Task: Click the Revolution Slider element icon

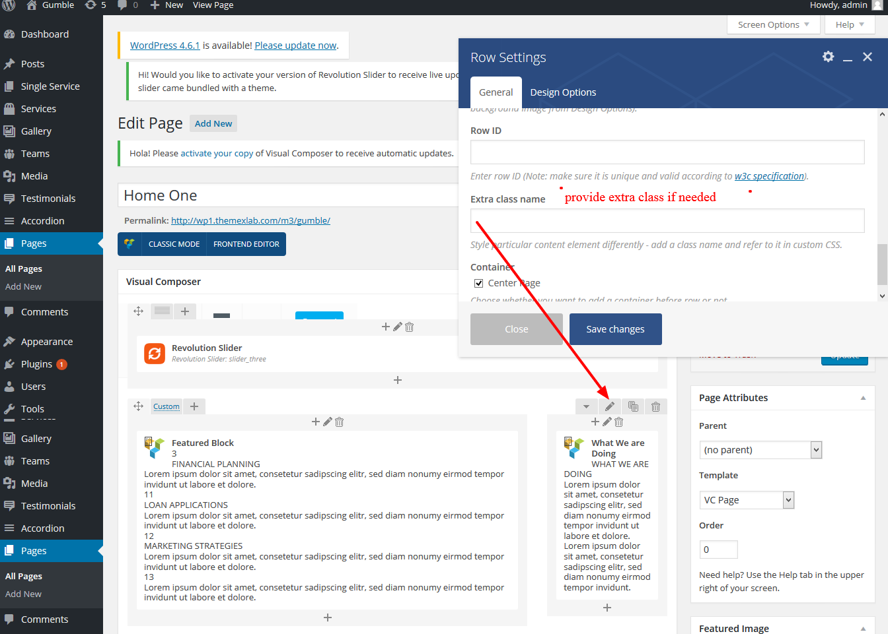Action: 155,353
